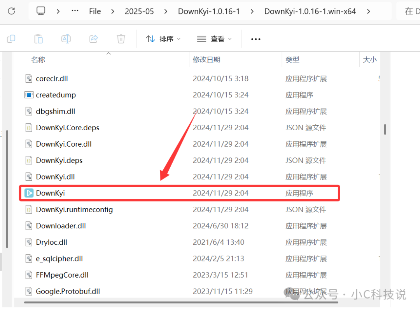This screenshot has height=311, width=420.
Task: Click the navigation pane vertical scrollbar
Action: pyautogui.click(x=7, y=189)
